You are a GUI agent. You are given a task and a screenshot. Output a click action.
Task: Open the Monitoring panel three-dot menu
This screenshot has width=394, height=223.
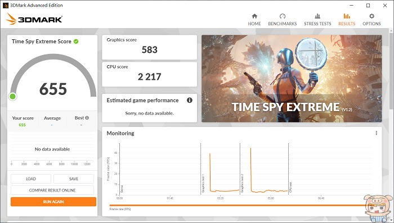[x=376, y=133]
